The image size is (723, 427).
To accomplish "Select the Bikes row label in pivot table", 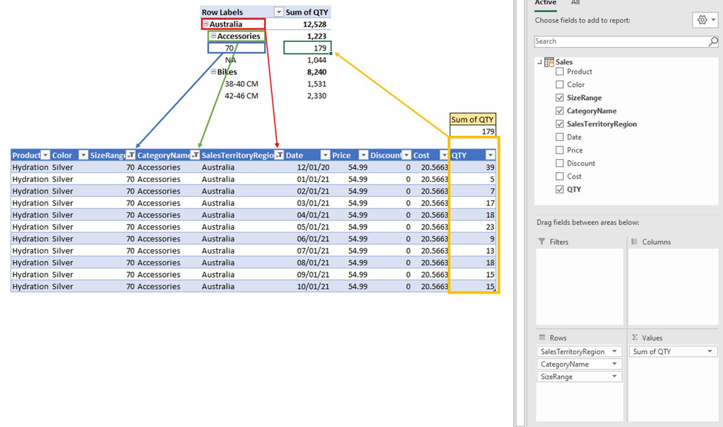I will point(227,72).
